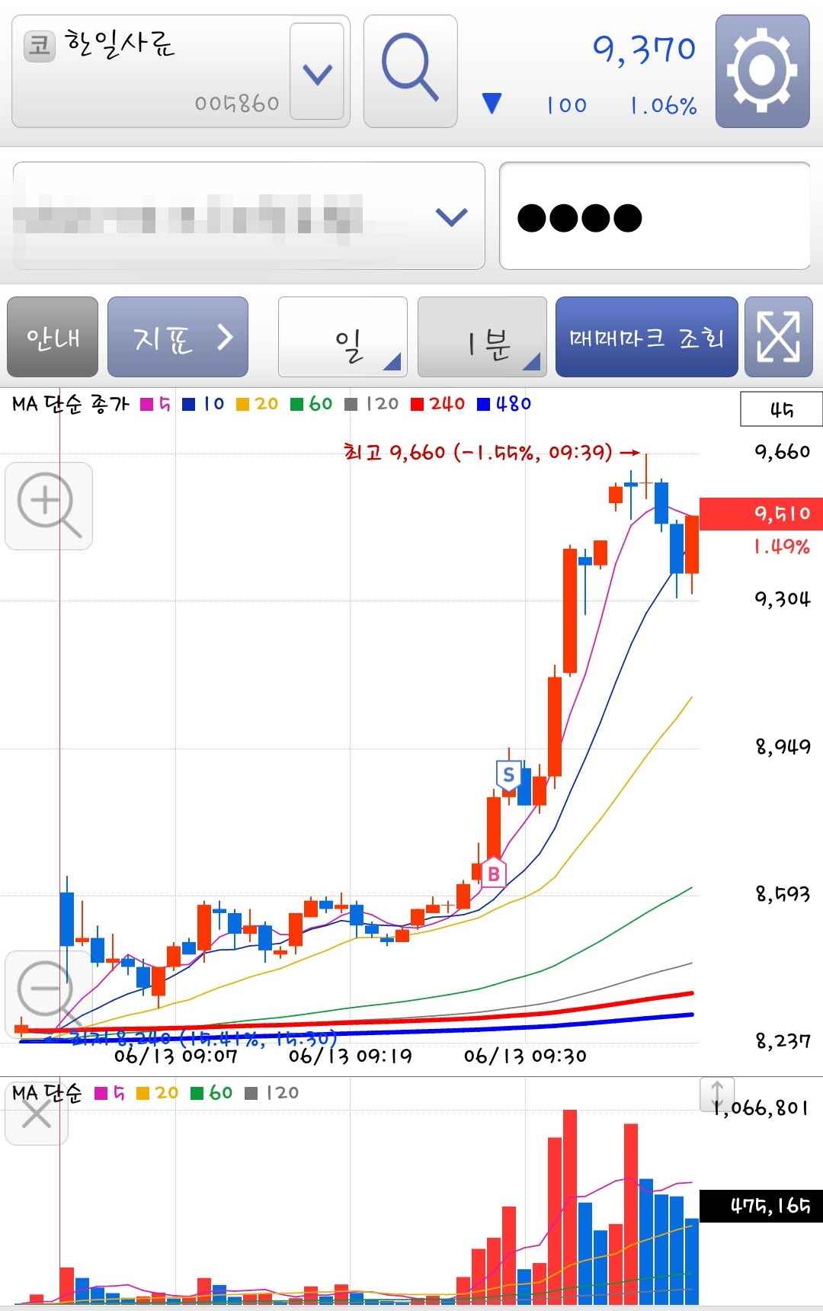This screenshot has height=1311, width=823.
Task: Tap the volume MA 120 legend
Action: tap(272, 1093)
